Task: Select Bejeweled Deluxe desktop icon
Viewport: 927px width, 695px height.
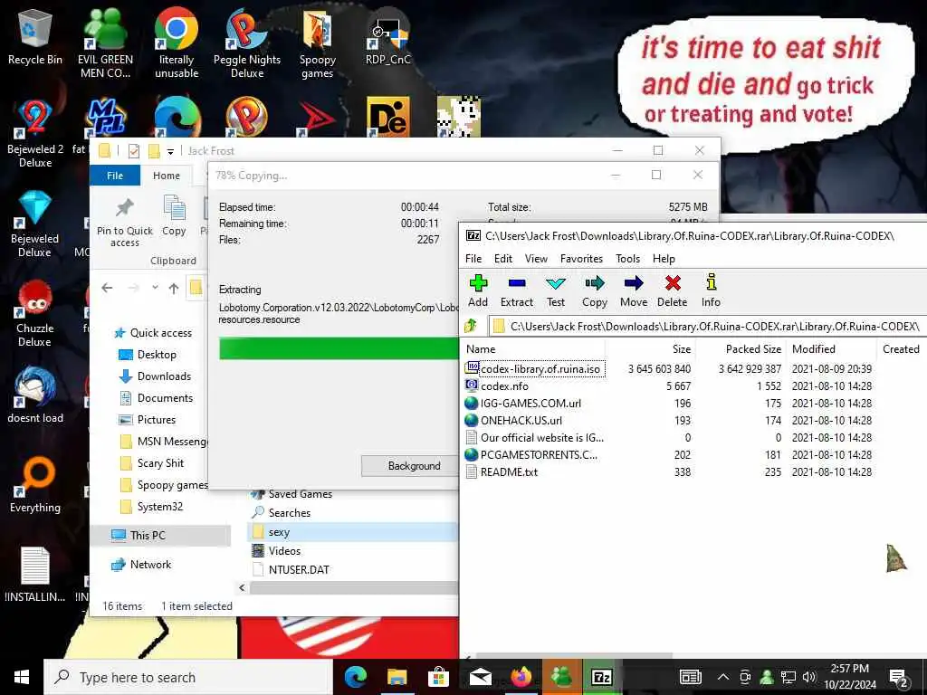Action: point(35,224)
